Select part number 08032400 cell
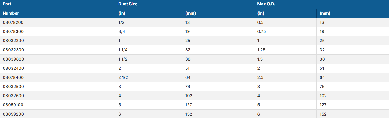 13,68
